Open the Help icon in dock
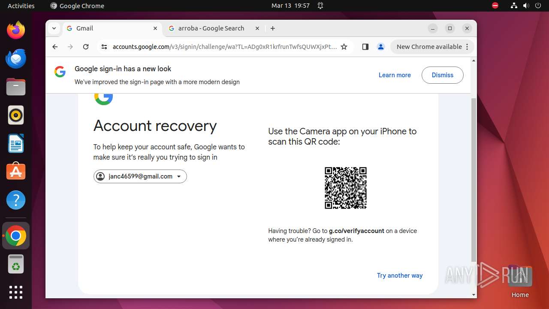 tap(16, 200)
